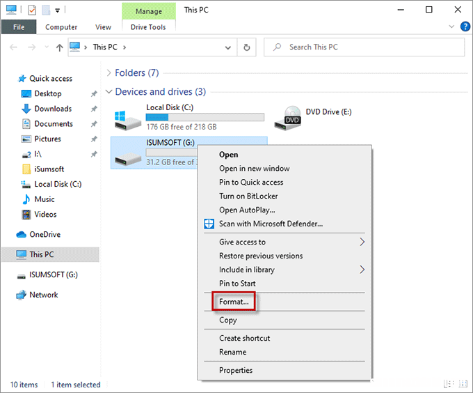Click the New folder quick access icon
The height and width of the screenshot is (393, 473).
click(46, 10)
